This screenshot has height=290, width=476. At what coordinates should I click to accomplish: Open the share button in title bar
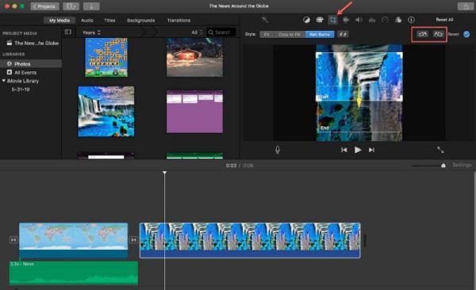pyautogui.click(x=466, y=6)
